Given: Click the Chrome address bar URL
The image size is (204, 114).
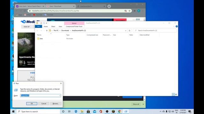Looking at the screenshot, I should (55, 11).
